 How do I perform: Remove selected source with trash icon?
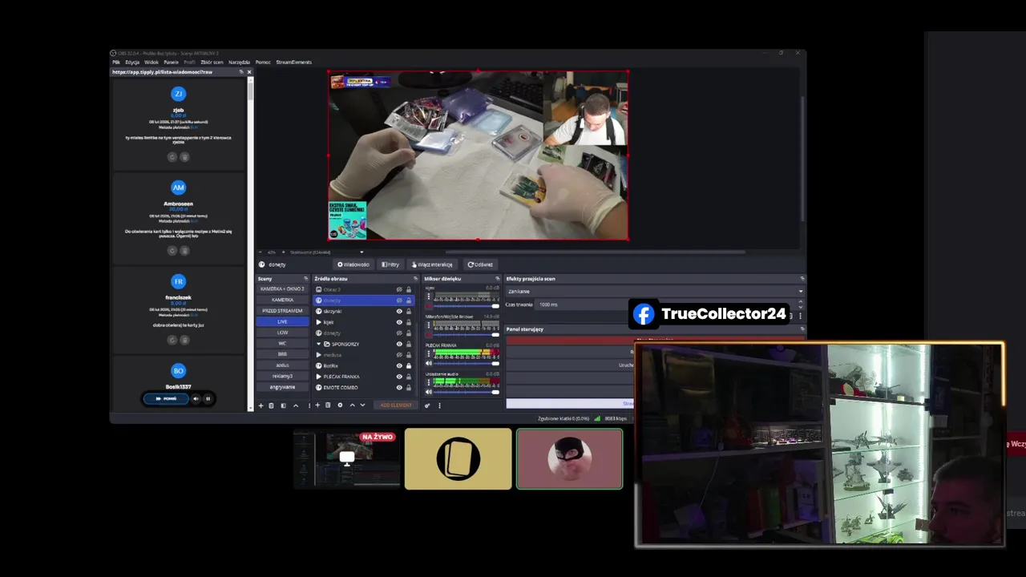(328, 406)
